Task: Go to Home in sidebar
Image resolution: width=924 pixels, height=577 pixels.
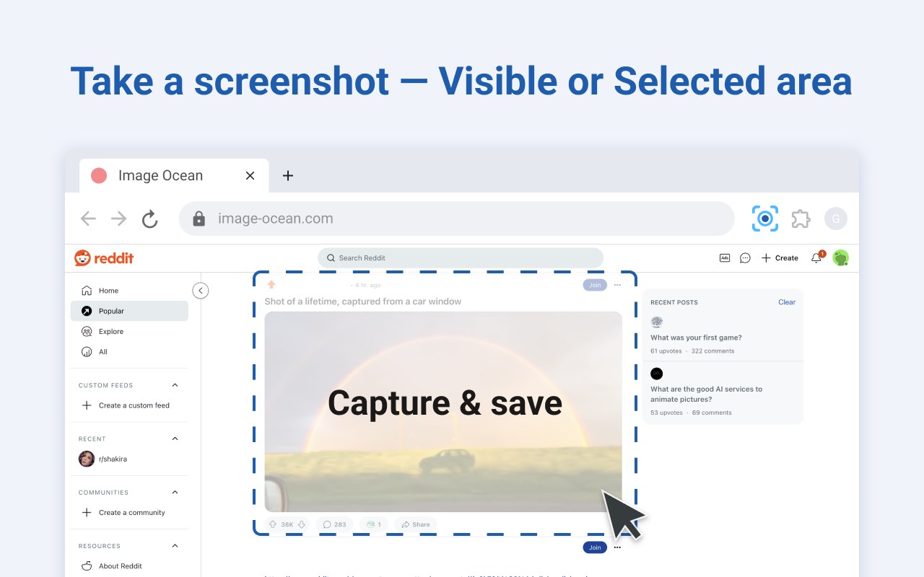Action: pyautogui.click(x=129, y=291)
